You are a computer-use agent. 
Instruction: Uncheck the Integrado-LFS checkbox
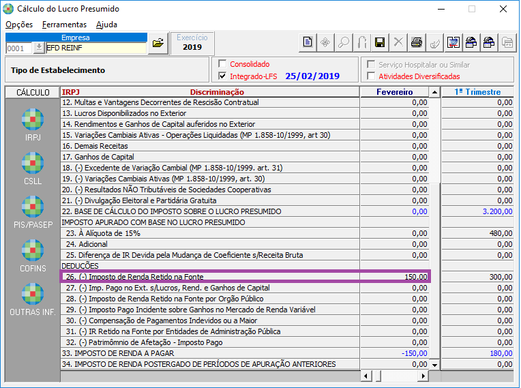[222, 76]
